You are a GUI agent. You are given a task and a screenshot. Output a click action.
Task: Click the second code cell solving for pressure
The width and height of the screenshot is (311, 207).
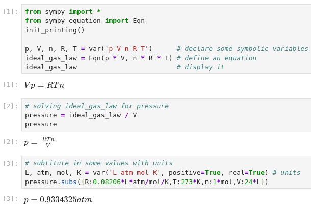click(x=166, y=115)
